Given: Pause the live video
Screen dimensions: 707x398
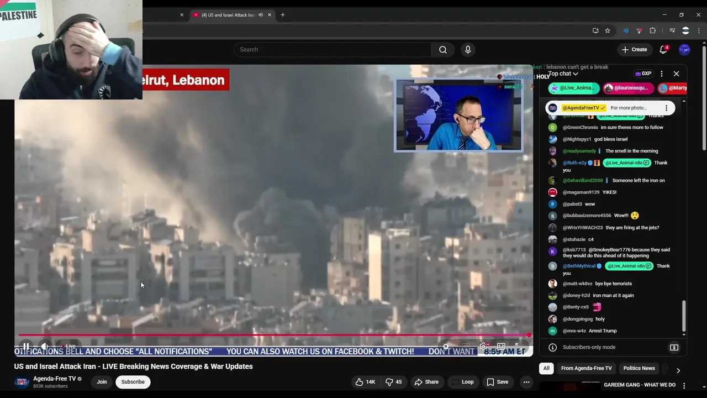Looking at the screenshot, I should pyautogui.click(x=26, y=347).
